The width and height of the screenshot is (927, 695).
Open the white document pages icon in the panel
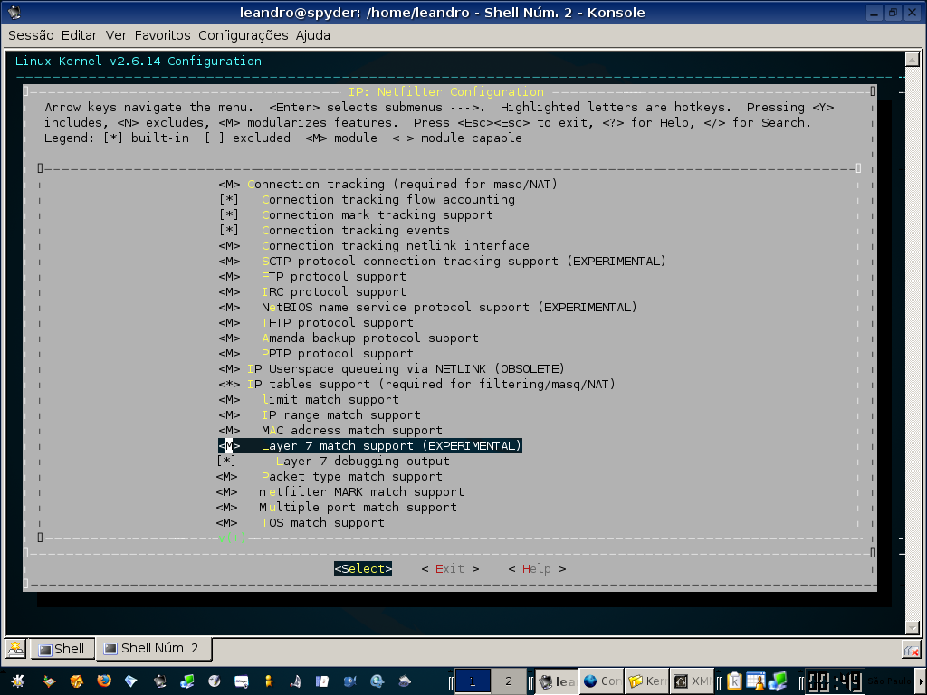[x=322, y=681]
